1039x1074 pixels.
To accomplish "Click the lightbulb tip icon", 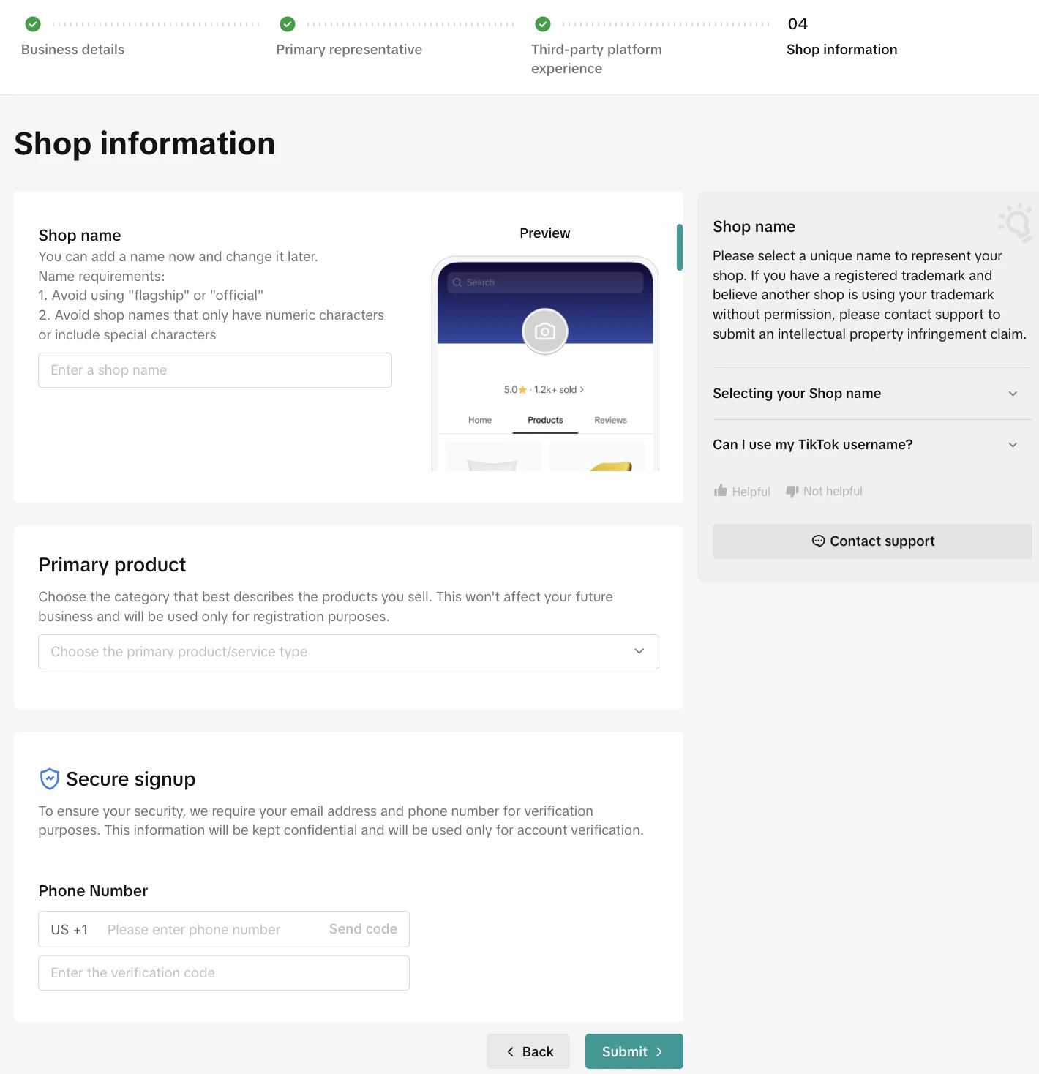I will [x=1016, y=222].
